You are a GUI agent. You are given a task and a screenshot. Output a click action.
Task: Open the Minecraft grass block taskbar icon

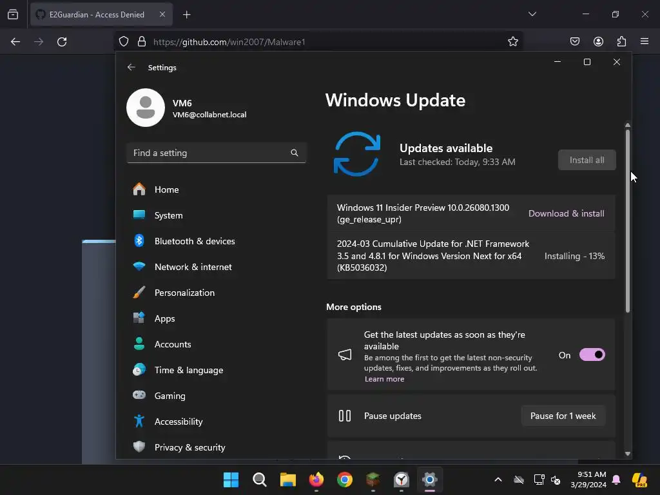(373, 480)
